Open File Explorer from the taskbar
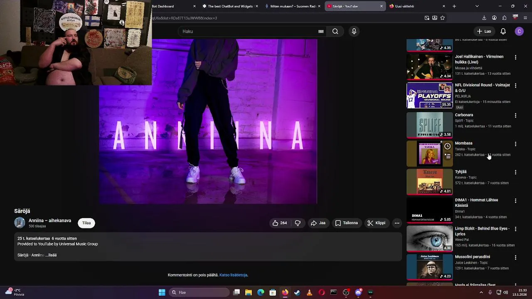 (248, 292)
